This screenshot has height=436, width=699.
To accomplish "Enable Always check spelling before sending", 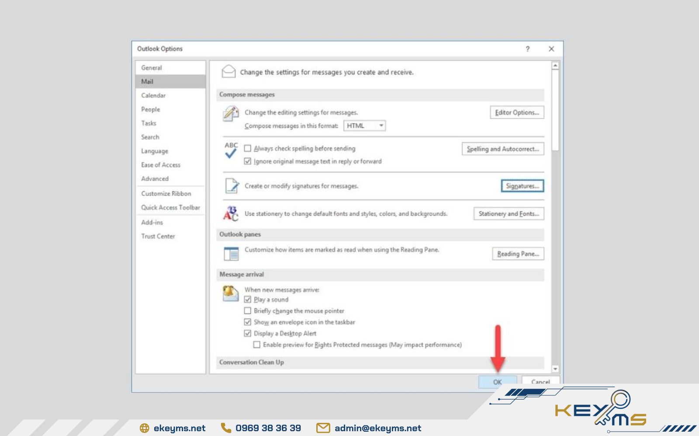I will coord(248,148).
